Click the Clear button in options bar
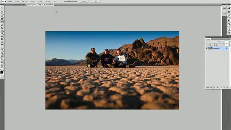This screenshot has height=130, width=231. tap(96, 1)
